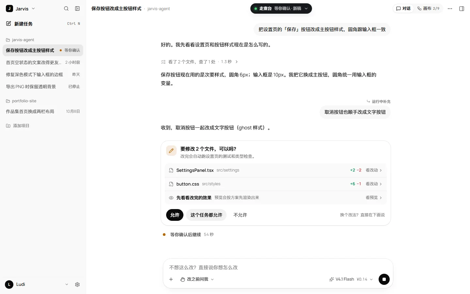Open the 修复深色模式下输入框的边框 task

point(43,74)
